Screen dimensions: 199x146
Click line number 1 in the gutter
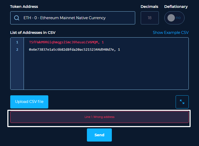coord(17,42)
